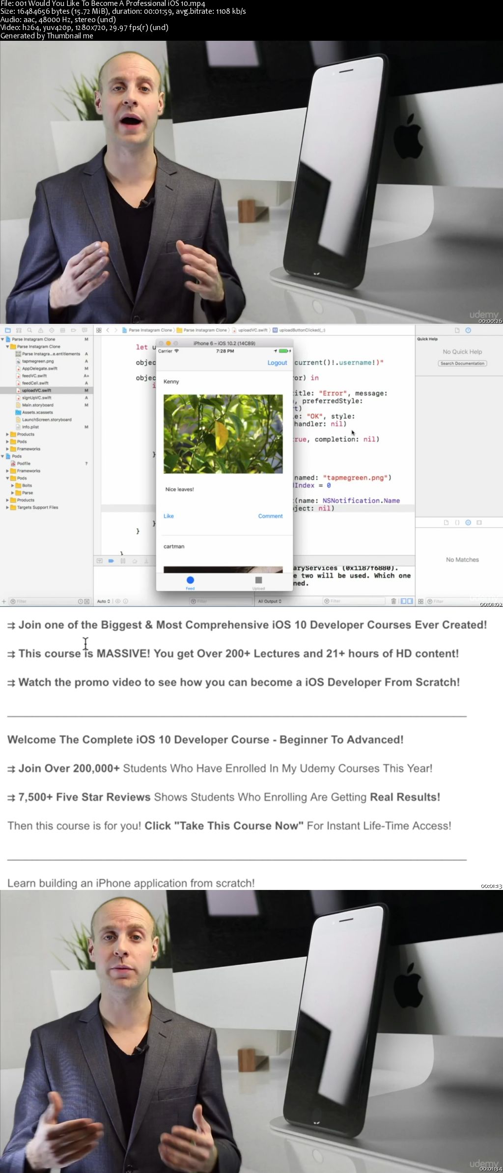Open the test navigator icon
The width and height of the screenshot is (503, 1173).
click(x=52, y=330)
